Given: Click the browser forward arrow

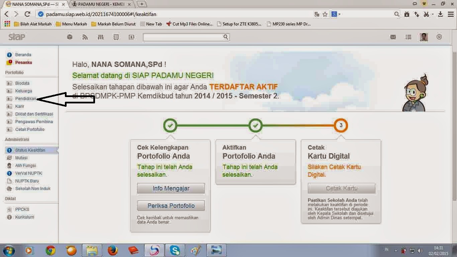Looking at the screenshot, I should (16, 14).
